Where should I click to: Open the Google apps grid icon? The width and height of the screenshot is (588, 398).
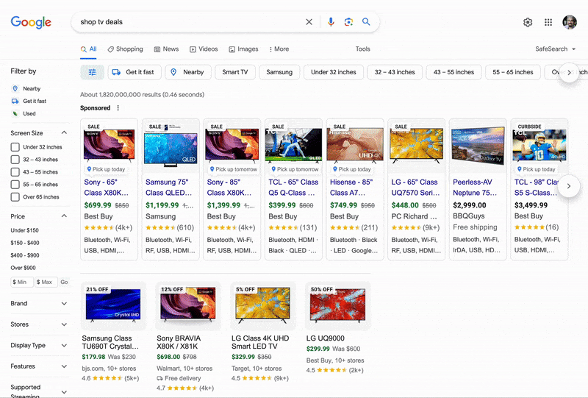548,22
